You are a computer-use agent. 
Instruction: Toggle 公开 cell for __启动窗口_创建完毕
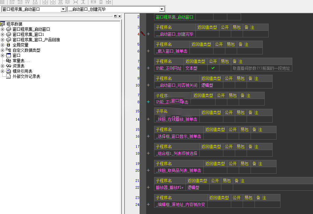point(225,34)
